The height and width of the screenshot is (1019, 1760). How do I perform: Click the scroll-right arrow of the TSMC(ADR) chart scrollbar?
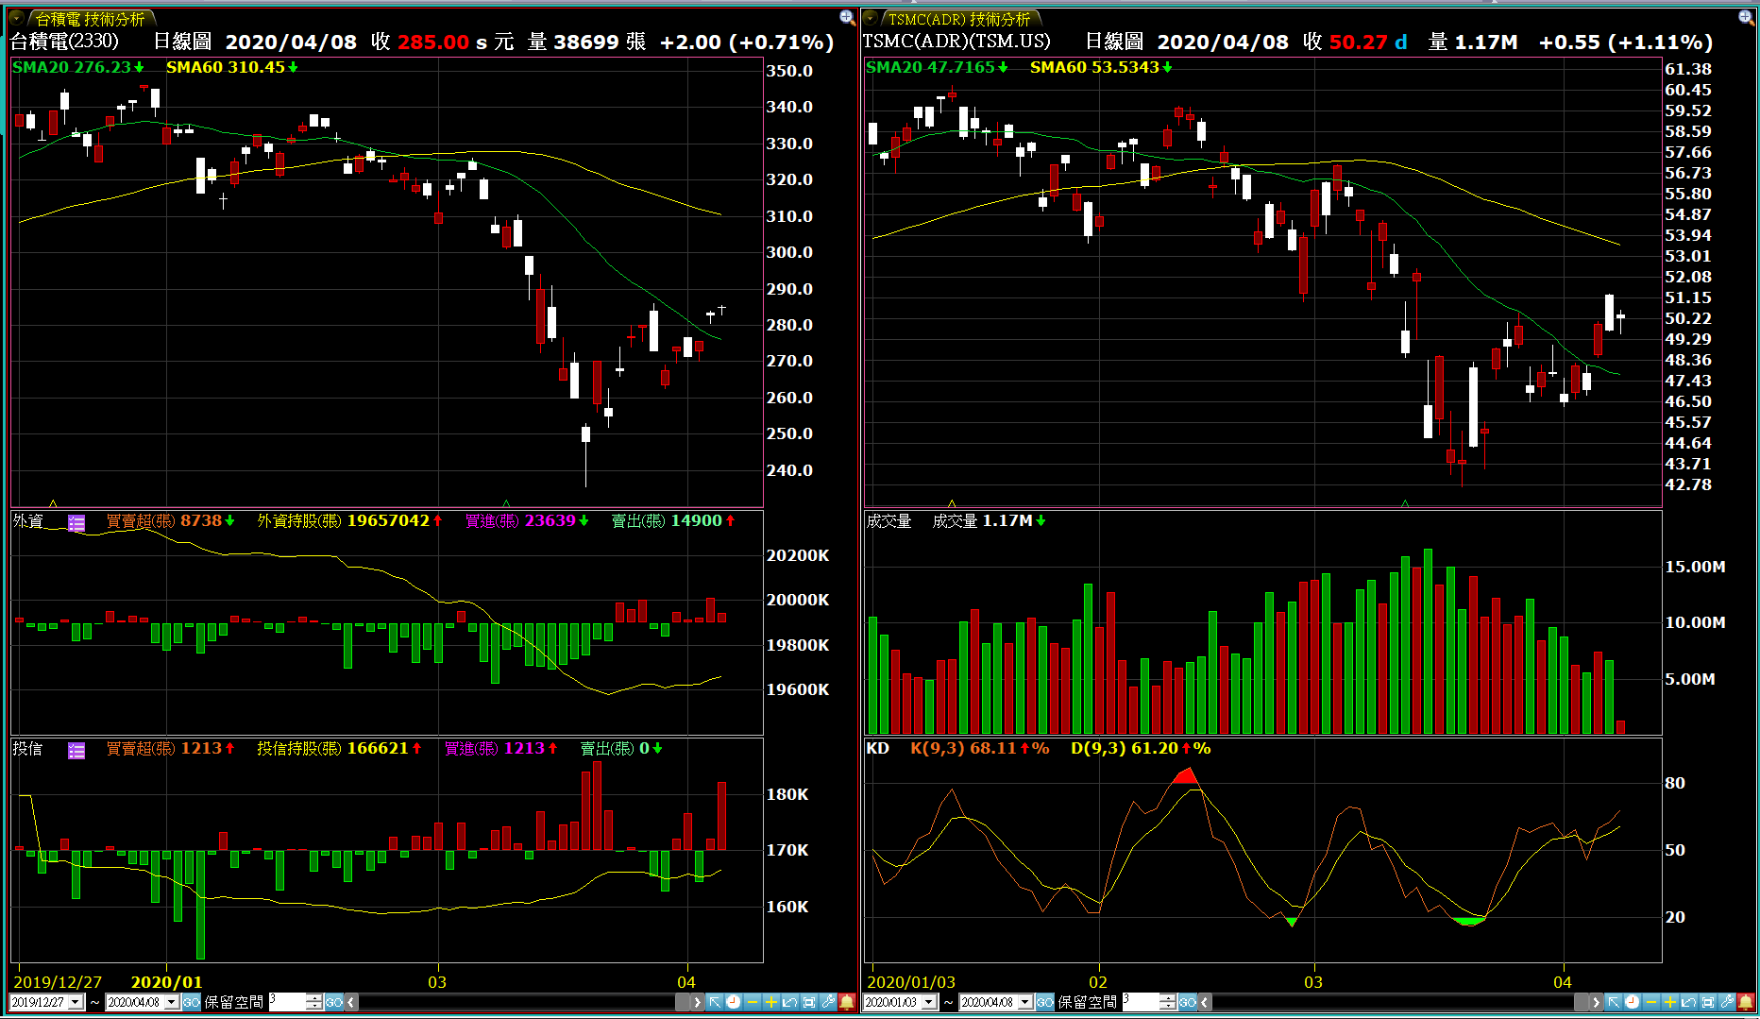(x=1596, y=1002)
